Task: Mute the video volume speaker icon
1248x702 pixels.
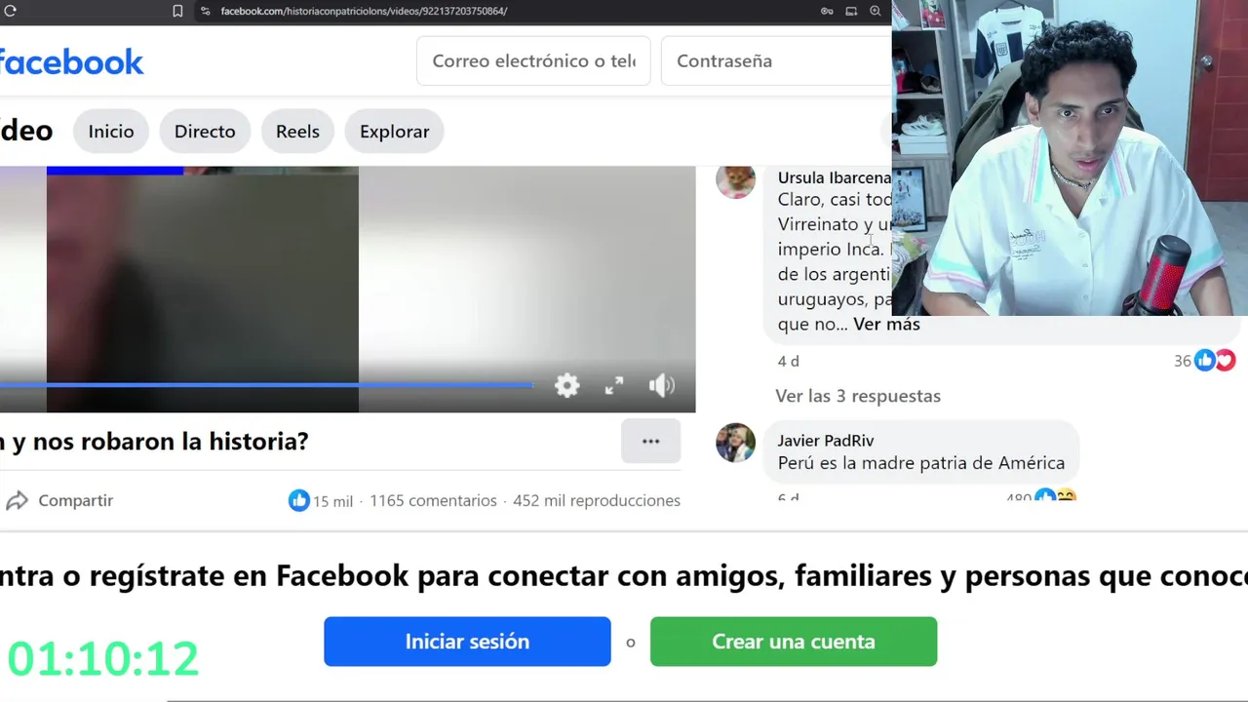Action: (662, 385)
